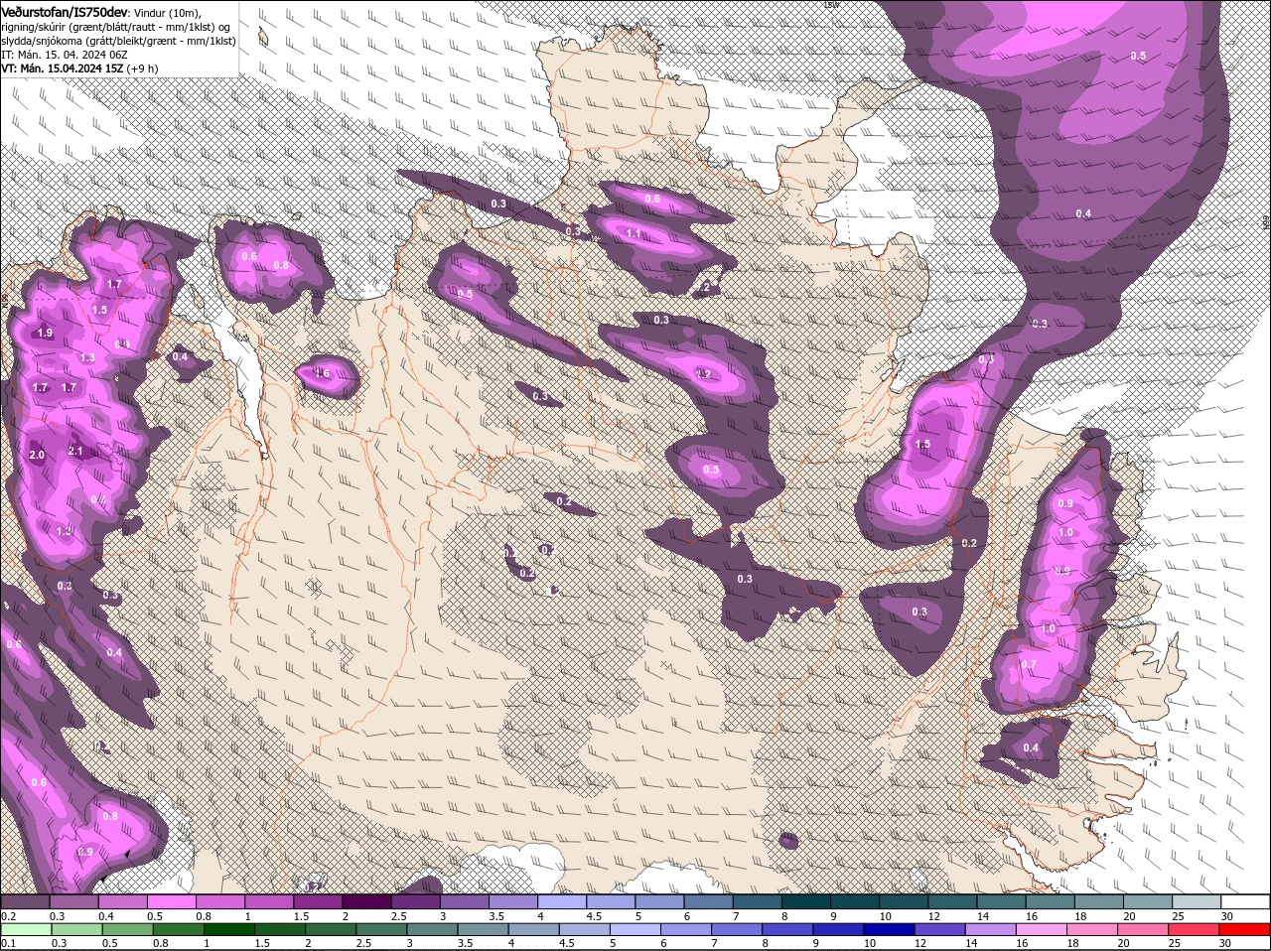Click the dark magenta 1.5 snow-scale swatch
The image size is (1271, 951).
[x=317, y=901]
